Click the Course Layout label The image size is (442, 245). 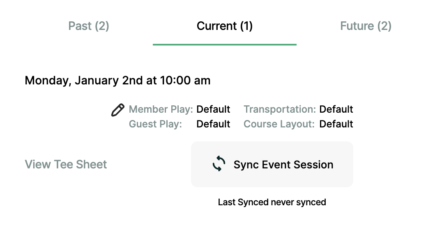click(x=279, y=124)
